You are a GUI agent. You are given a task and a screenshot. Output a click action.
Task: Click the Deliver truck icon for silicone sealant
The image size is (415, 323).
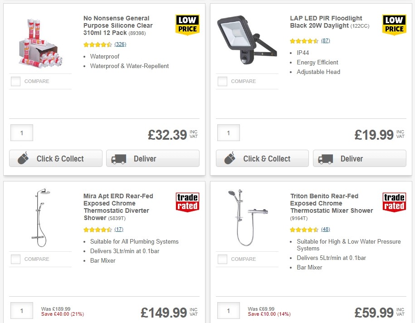(x=118, y=159)
